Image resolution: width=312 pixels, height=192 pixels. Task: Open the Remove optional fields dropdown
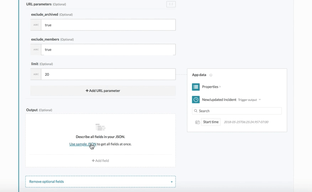tap(100, 181)
